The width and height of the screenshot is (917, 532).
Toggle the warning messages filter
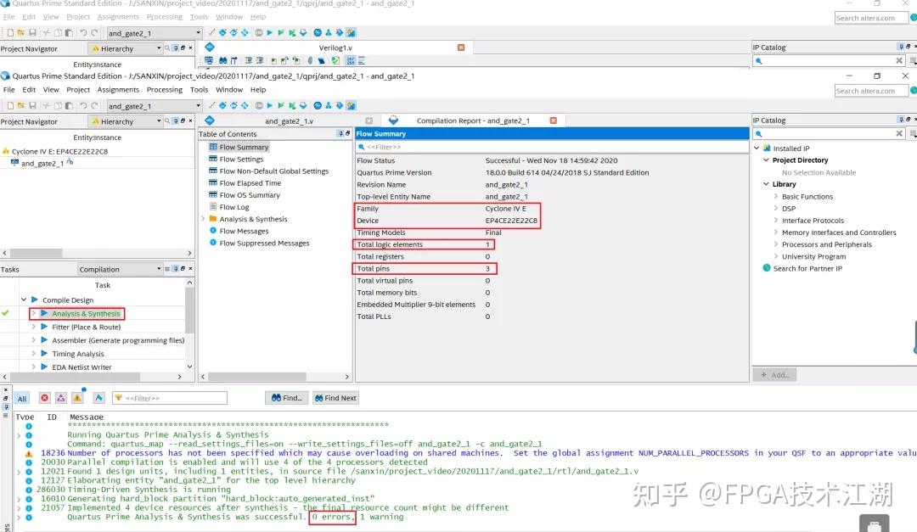click(77, 398)
